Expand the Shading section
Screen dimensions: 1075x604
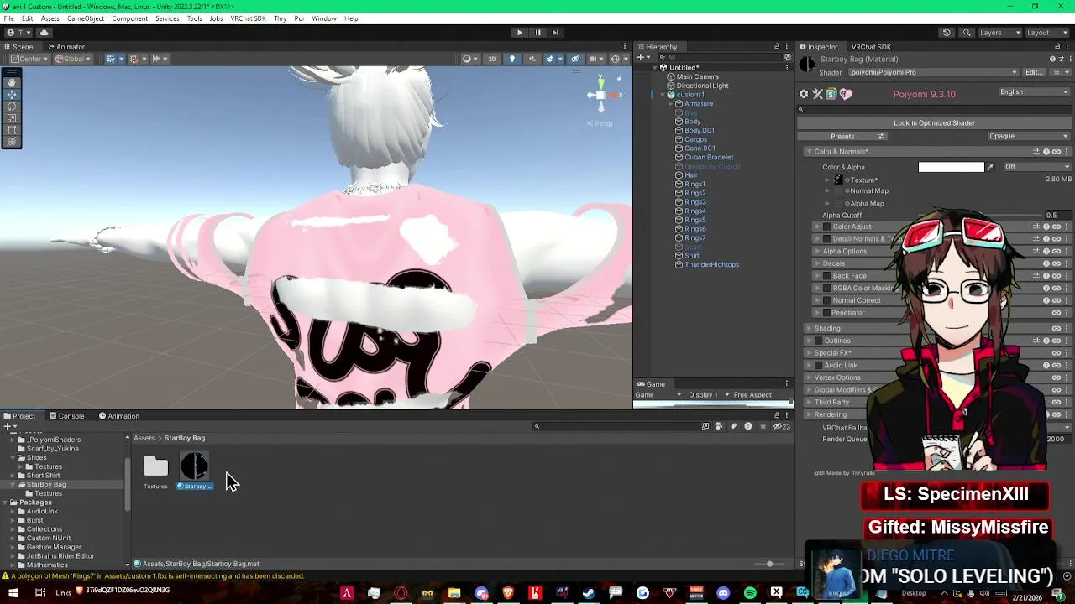808,329
